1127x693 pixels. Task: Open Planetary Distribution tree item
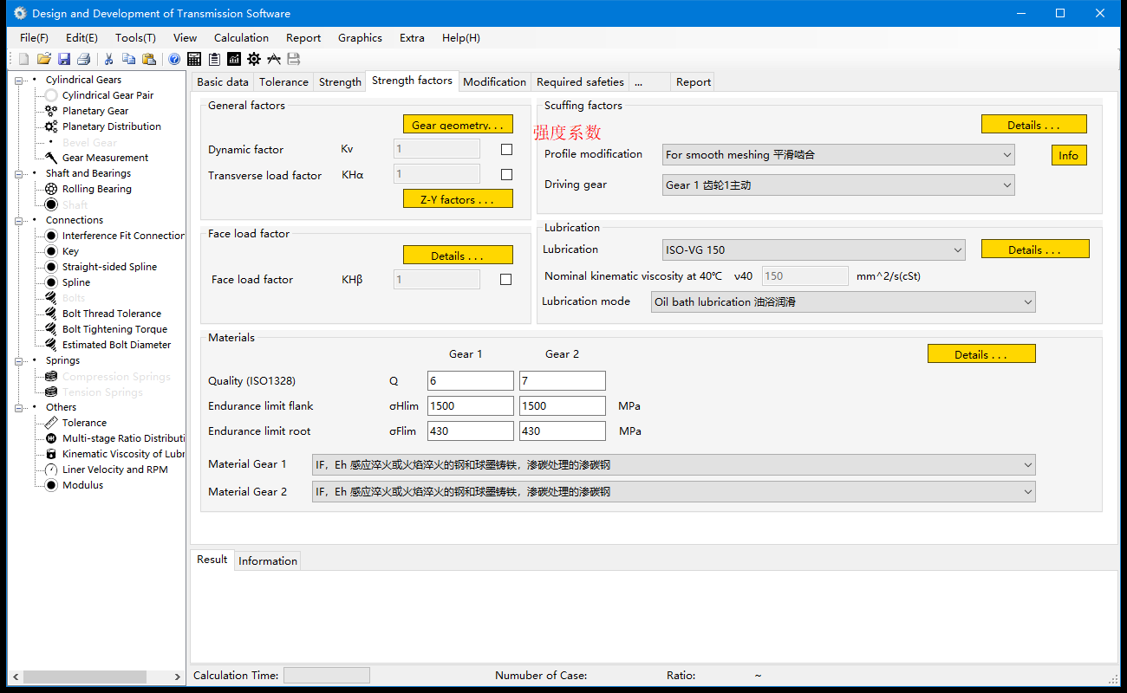[111, 126]
